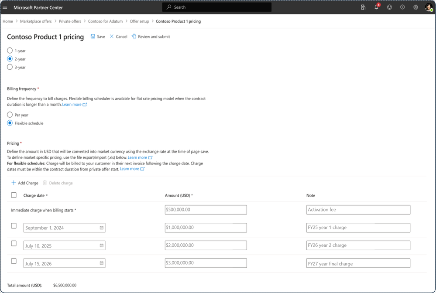Edit the Activation fee note field
The width and height of the screenshot is (436, 293).
tap(358, 210)
